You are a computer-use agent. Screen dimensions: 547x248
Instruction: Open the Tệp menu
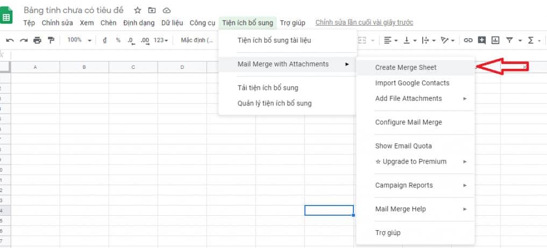click(x=29, y=23)
